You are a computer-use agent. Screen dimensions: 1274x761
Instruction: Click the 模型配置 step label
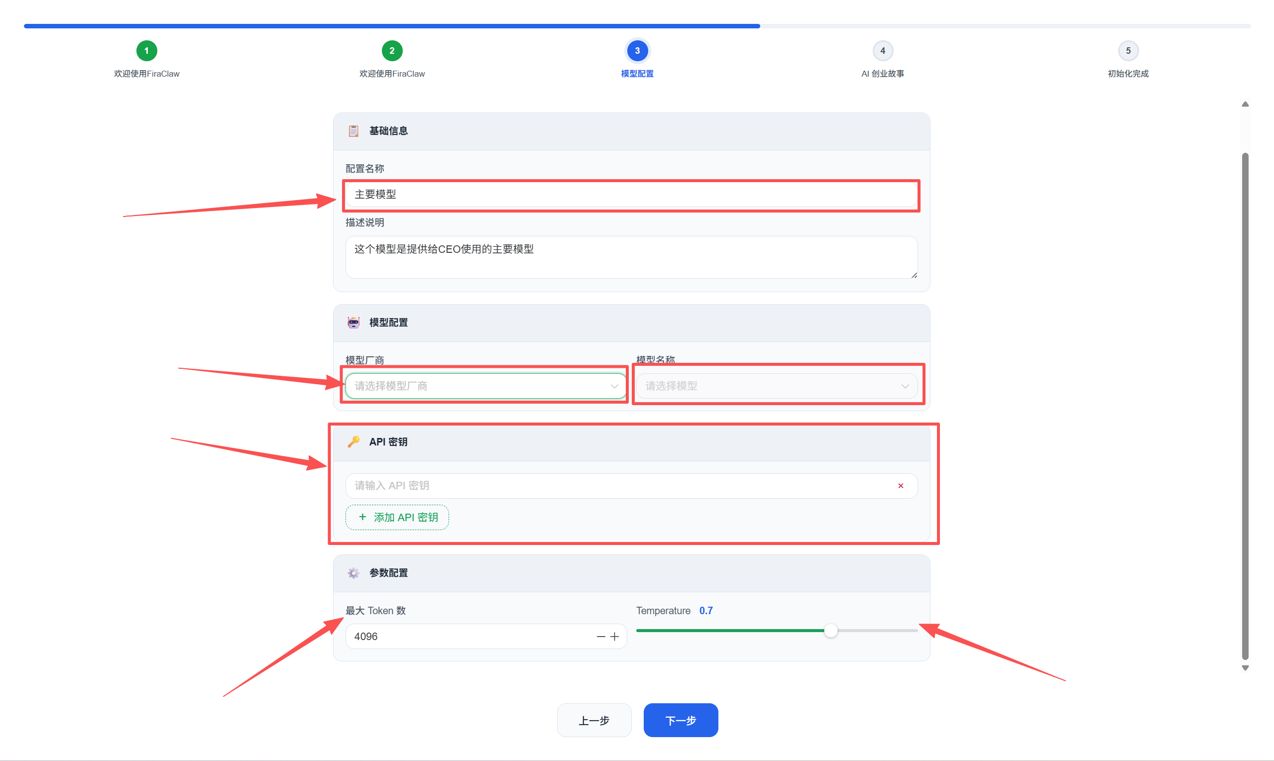(637, 74)
